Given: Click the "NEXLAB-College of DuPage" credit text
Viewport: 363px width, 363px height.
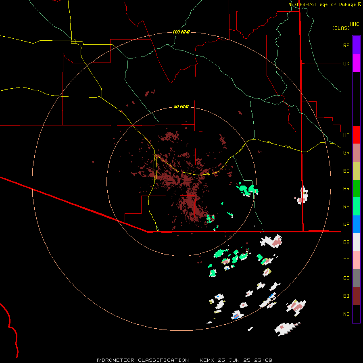Looking at the screenshot, I should (x=322, y=4).
